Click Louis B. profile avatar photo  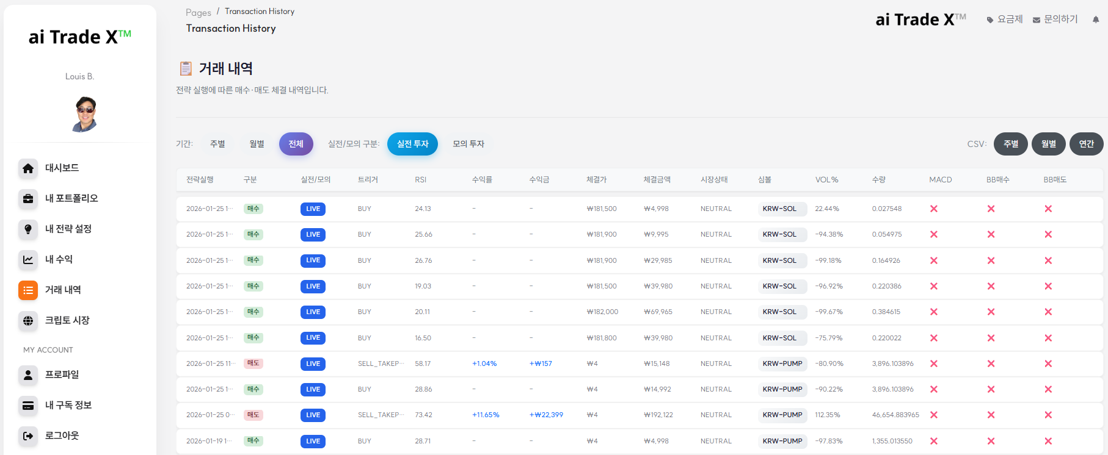[x=85, y=114]
